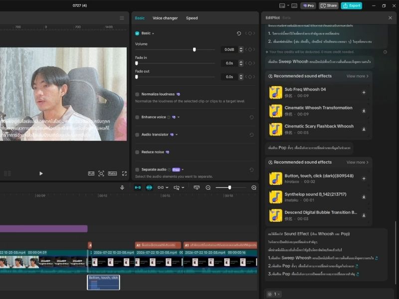This screenshot has height=299, width=399.
Task: Click the Export button
Action: click(x=352, y=5)
